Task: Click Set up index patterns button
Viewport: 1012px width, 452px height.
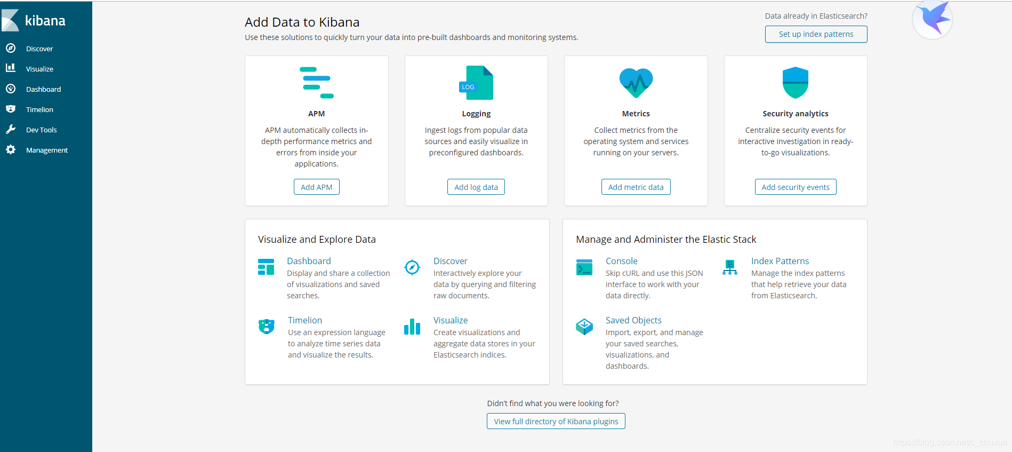Action: pyautogui.click(x=816, y=34)
